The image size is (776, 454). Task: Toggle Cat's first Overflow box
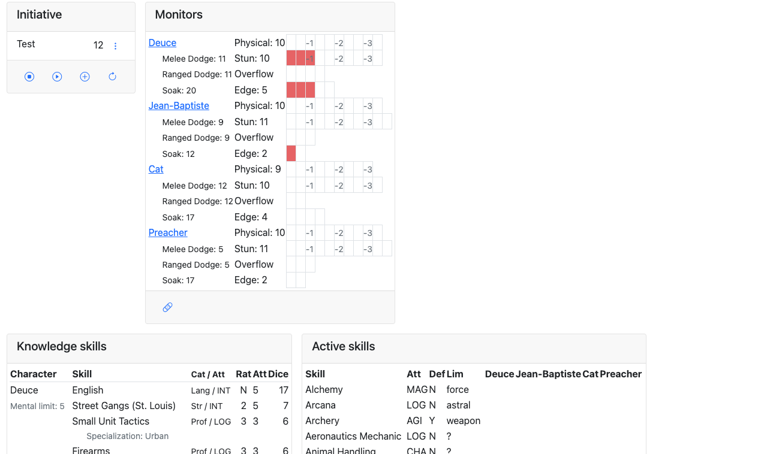291,201
